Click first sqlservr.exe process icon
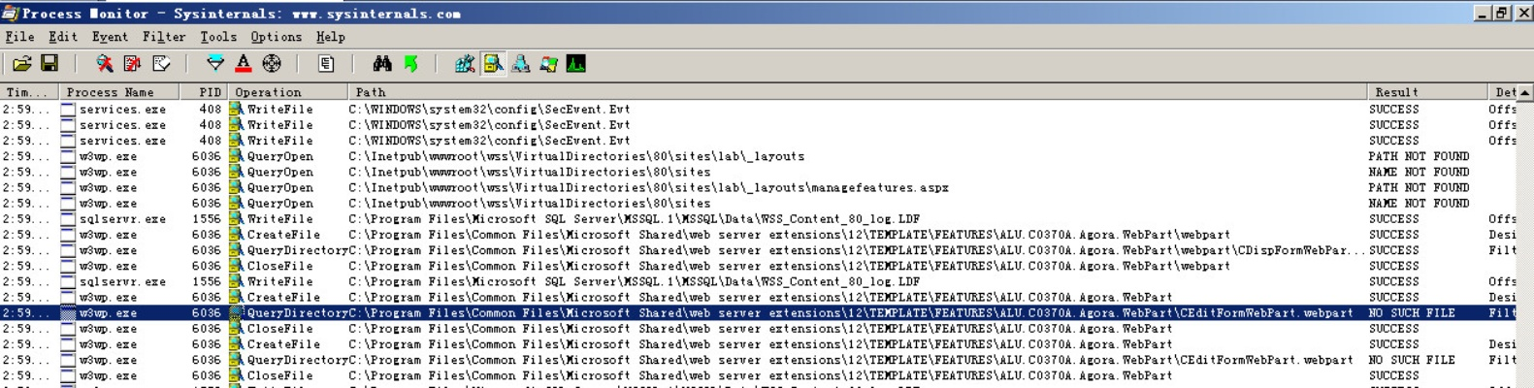The width and height of the screenshot is (1534, 388). [x=68, y=219]
